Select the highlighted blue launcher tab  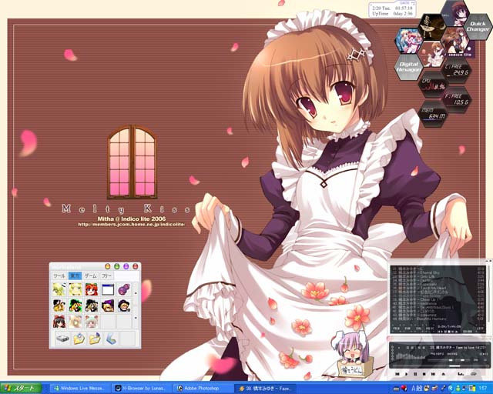pos(75,275)
